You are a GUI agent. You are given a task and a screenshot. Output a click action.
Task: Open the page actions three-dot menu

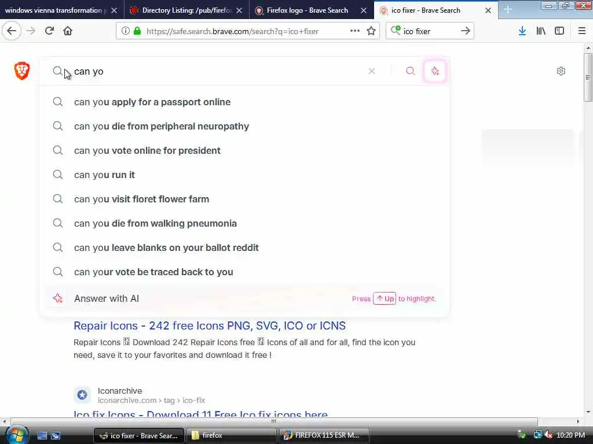point(355,31)
